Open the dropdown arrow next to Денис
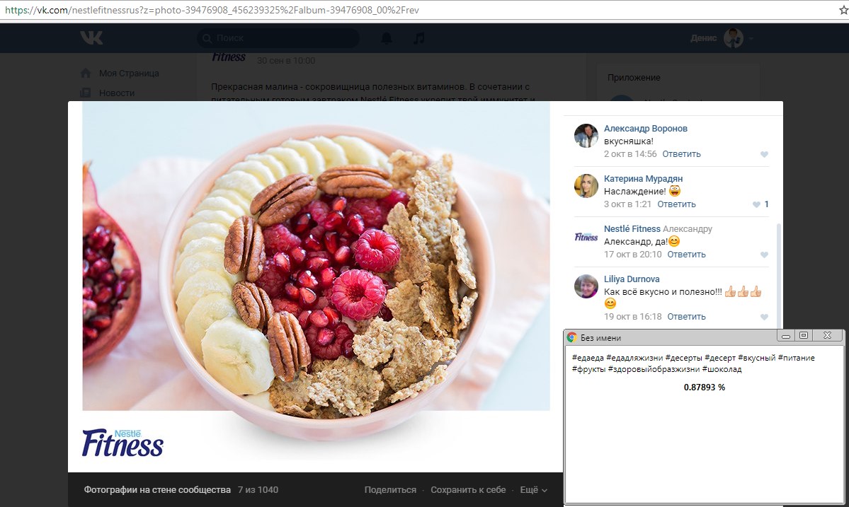Image resolution: width=849 pixels, height=507 pixels. point(751,38)
